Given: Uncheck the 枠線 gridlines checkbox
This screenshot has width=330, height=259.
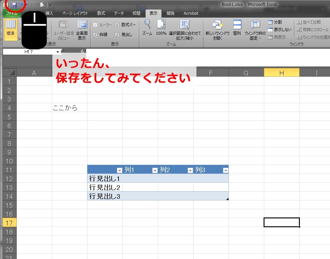Looking at the screenshot, I should pos(95,34).
